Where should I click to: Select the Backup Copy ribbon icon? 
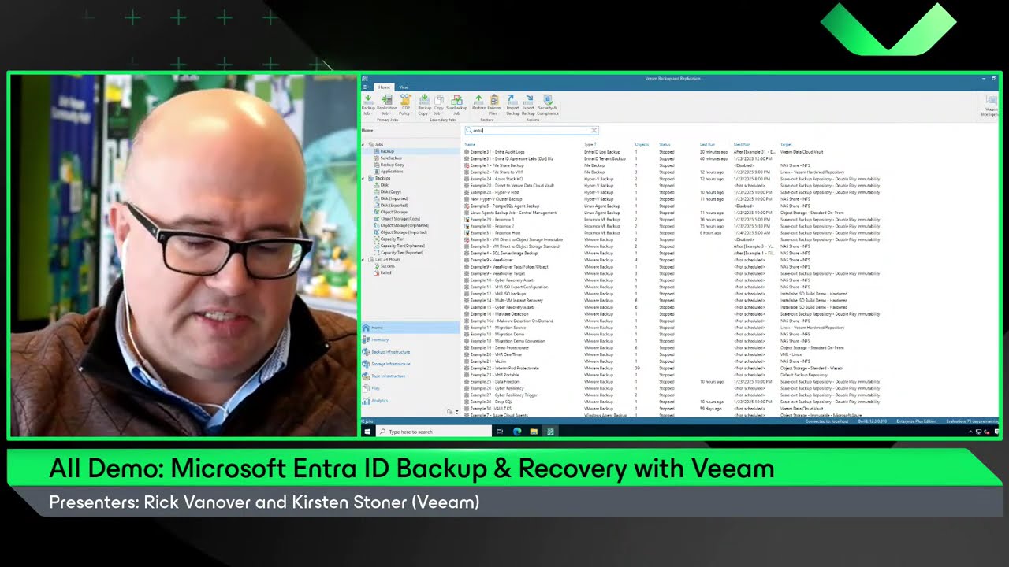click(x=424, y=105)
